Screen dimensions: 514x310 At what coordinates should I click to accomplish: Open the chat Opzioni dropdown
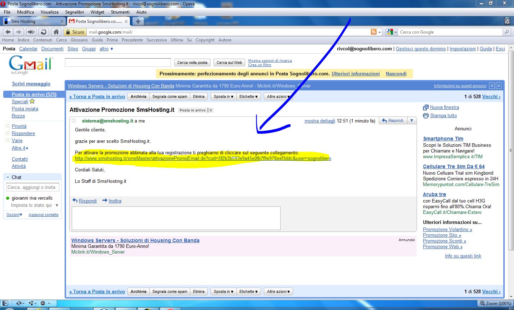pos(14,215)
